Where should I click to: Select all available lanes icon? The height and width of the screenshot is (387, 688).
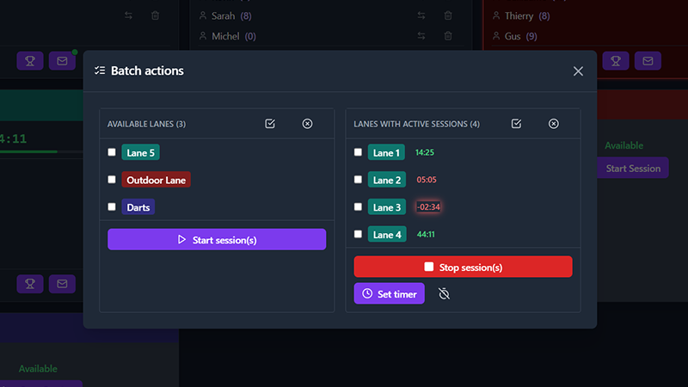270,124
